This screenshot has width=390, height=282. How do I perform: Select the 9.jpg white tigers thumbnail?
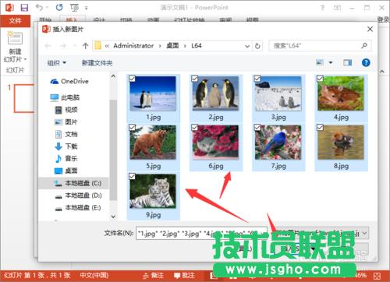pos(153,192)
